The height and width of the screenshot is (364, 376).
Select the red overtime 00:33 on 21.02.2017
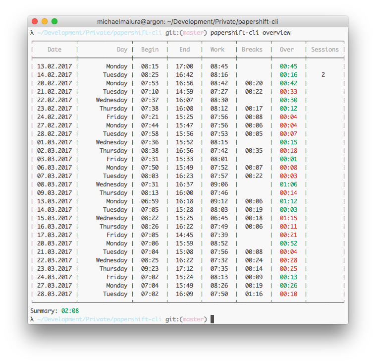point(288,91)
